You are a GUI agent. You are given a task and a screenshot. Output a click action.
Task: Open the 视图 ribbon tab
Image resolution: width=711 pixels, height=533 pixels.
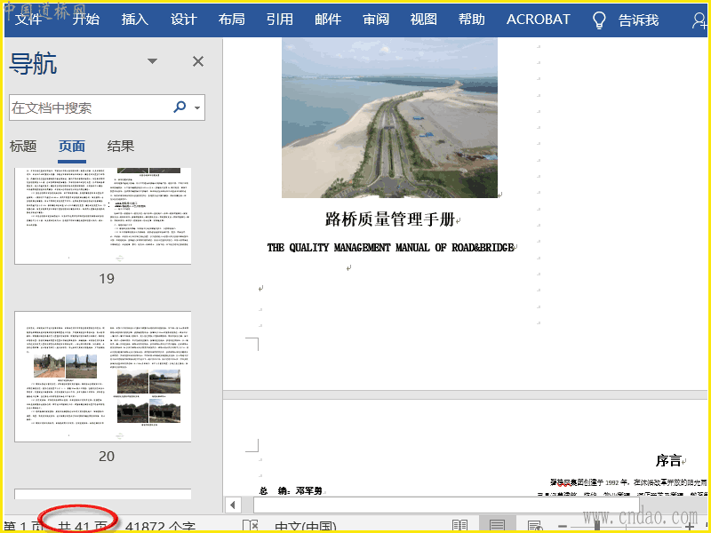pyautogui.click(x=424, y=20)
